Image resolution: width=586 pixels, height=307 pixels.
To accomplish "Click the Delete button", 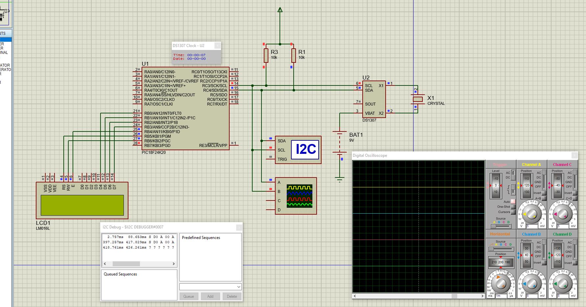I will coord(232,296).
